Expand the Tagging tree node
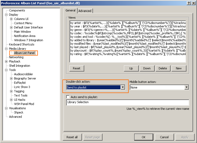This screenshot has height=143, width=197. (11, 91)
